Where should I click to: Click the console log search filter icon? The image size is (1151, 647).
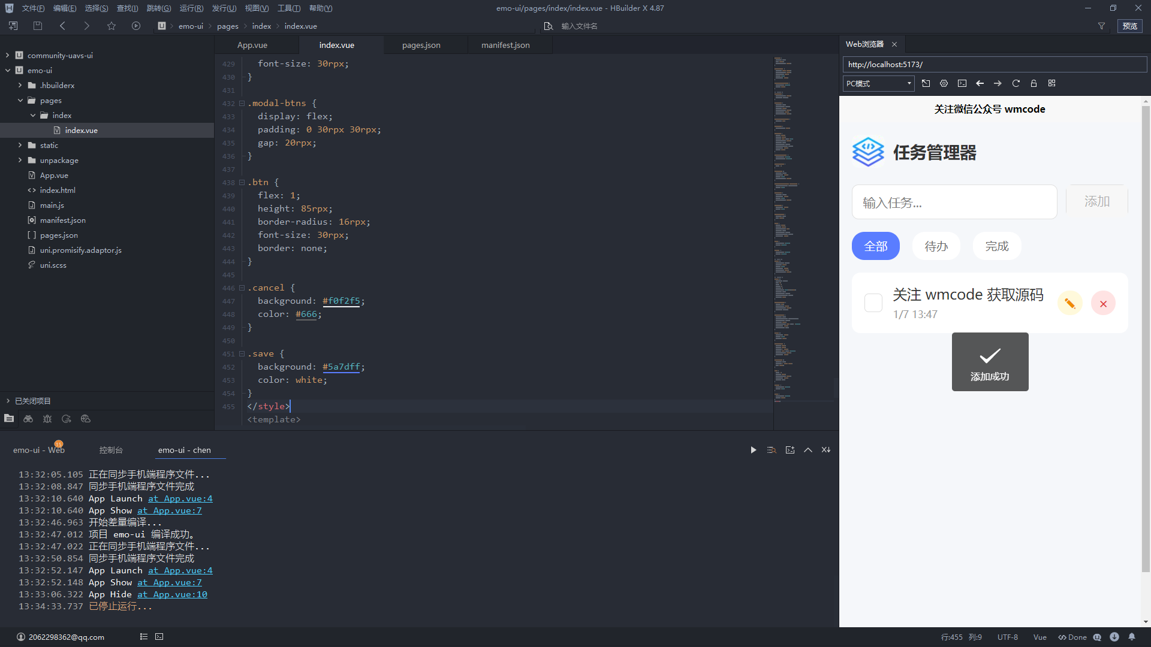(x=772, y=450)
